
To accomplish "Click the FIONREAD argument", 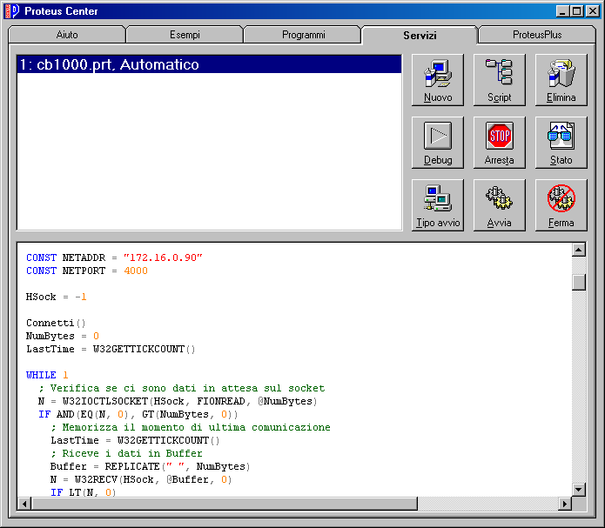I will 221,401.
